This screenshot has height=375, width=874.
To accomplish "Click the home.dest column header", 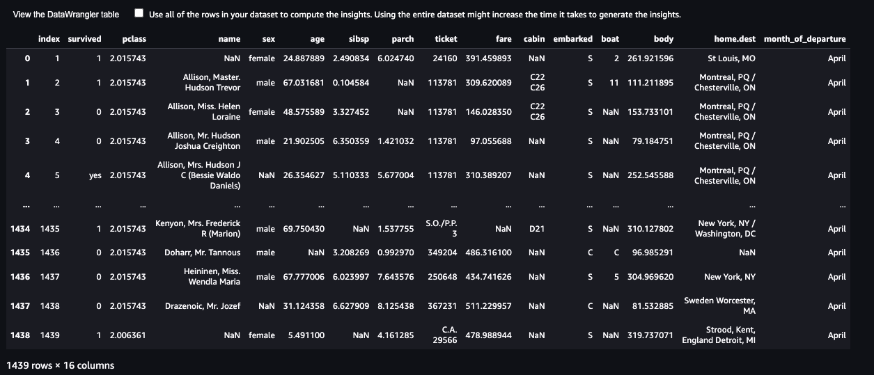I will [x=735, y=39].
